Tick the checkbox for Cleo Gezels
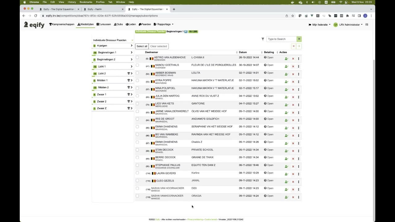Viewport: 395px width, 222px height. coord(137,181)
